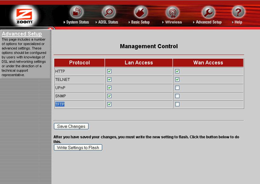260x184 pixels.
Task: Click the Wireless antenna icon
Action: point(173,12)
